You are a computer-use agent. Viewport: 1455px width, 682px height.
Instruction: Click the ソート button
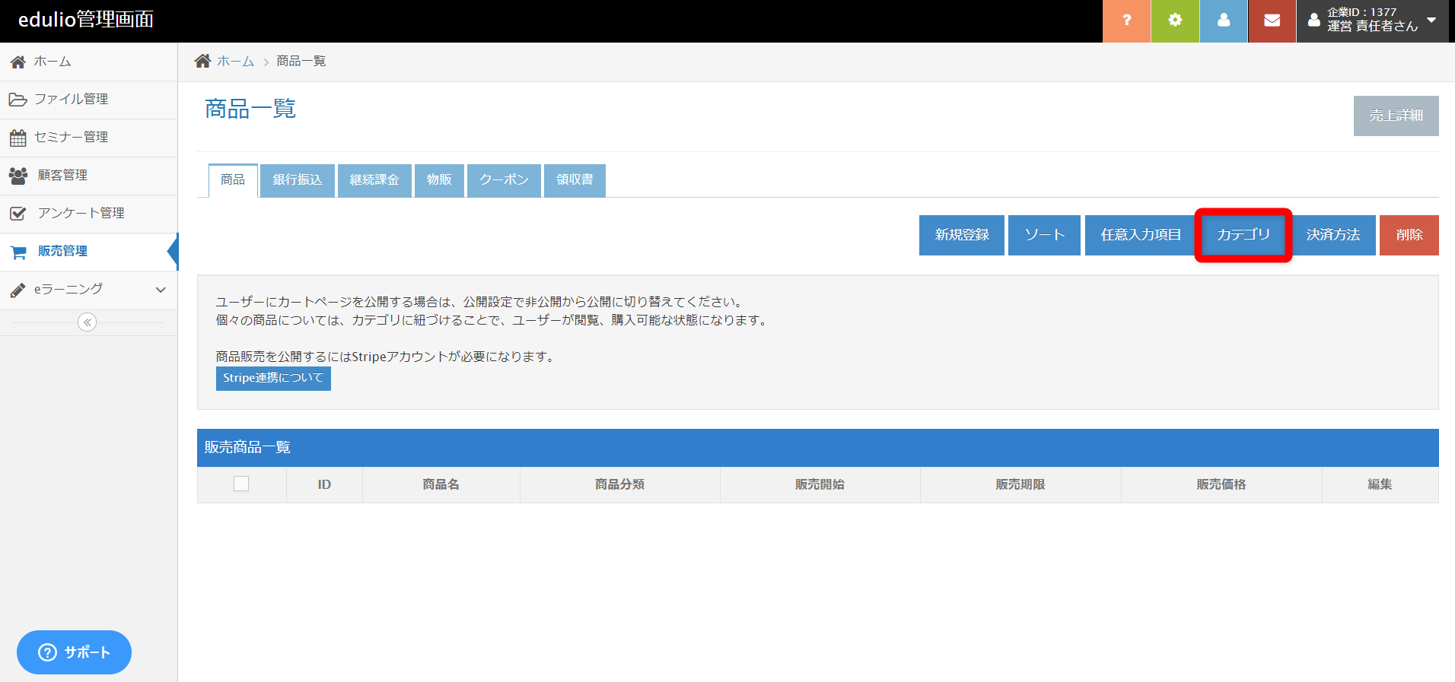(1044, 235)
